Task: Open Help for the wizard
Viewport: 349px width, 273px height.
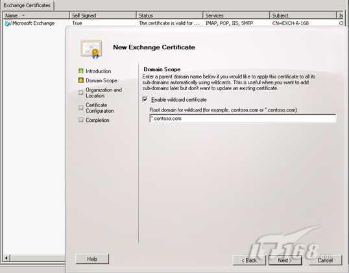Action: 92,259
